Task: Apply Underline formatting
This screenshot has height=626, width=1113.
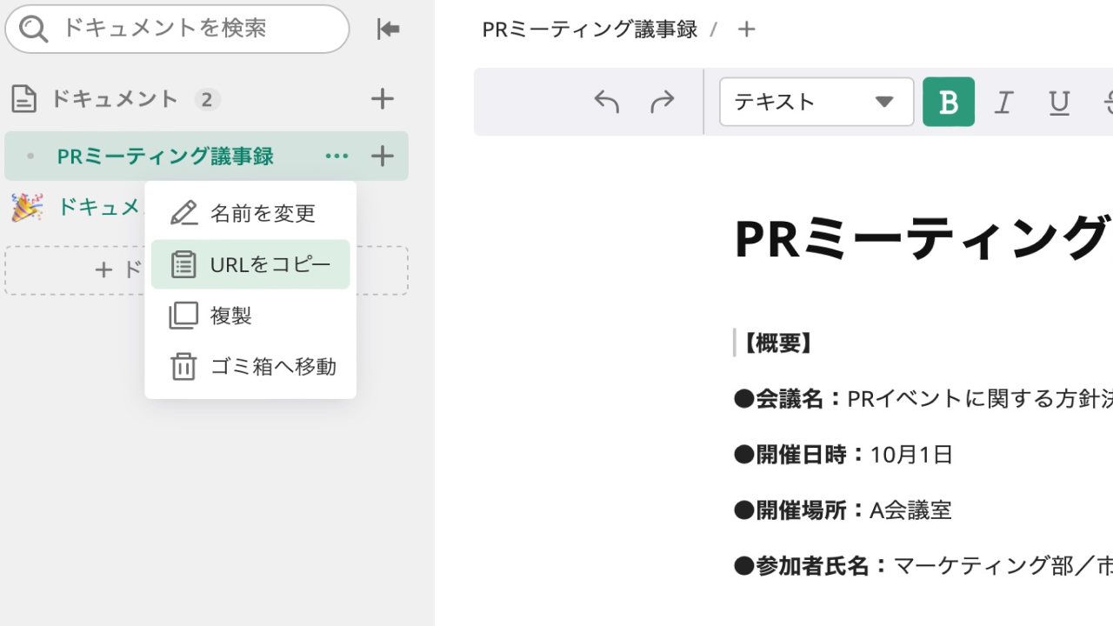Action: [1058, 102]
